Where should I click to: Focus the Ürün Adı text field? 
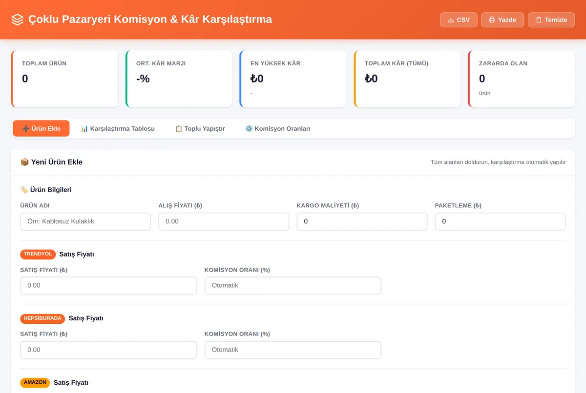tap(85, 221)
